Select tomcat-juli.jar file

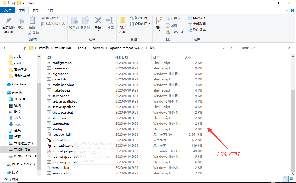(63, 151)
